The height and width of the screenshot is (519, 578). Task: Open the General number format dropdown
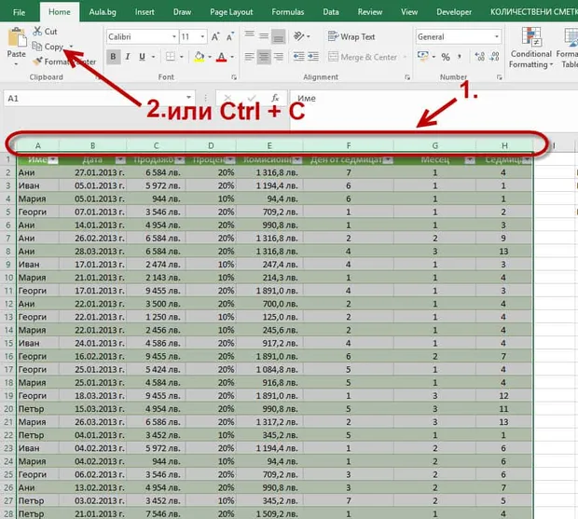[497, 37]
